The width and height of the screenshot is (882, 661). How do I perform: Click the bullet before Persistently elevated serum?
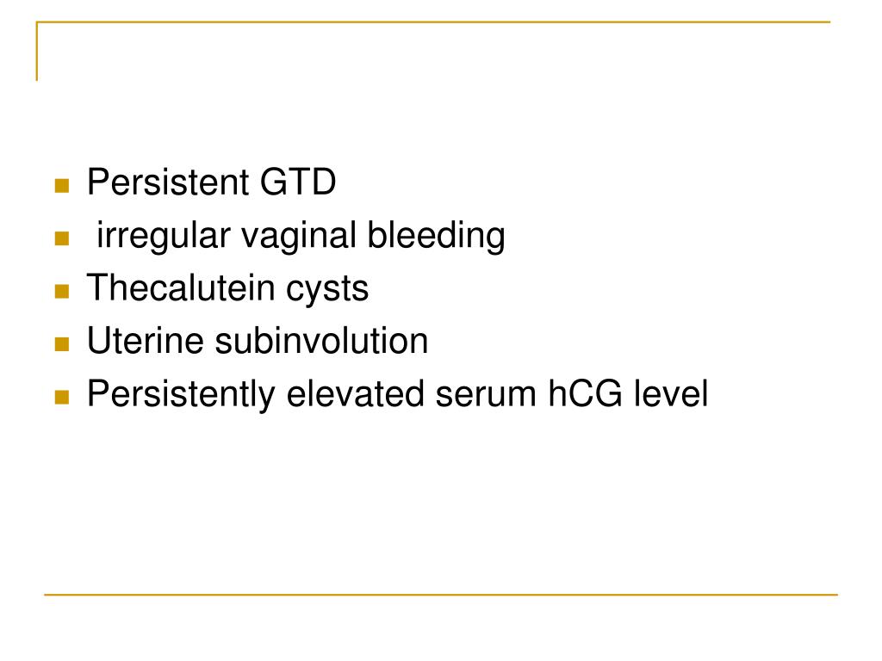(x=62, y=398)
